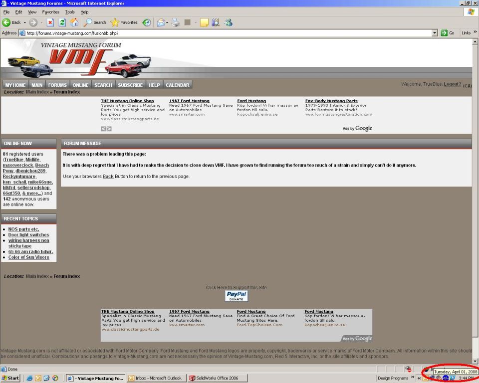Click the page scrollbar down arrow

[475, 361]
